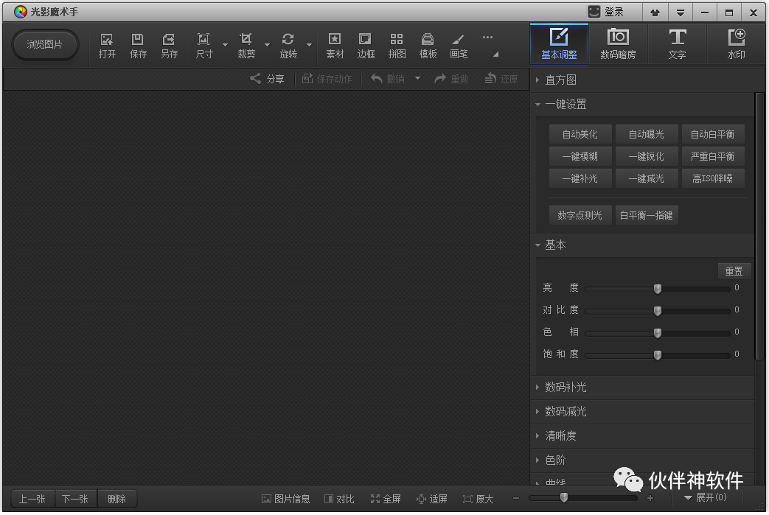This screenshot has height=515, width=769.
Task: Apply 高ISO降噪 noise reduction
Action: click(x=713, y=178)
